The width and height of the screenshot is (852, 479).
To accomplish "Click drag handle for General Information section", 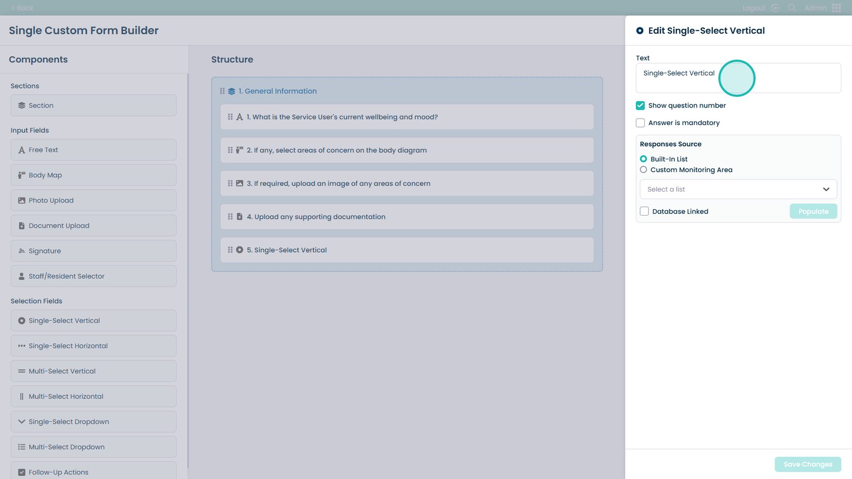I will 222,91.
